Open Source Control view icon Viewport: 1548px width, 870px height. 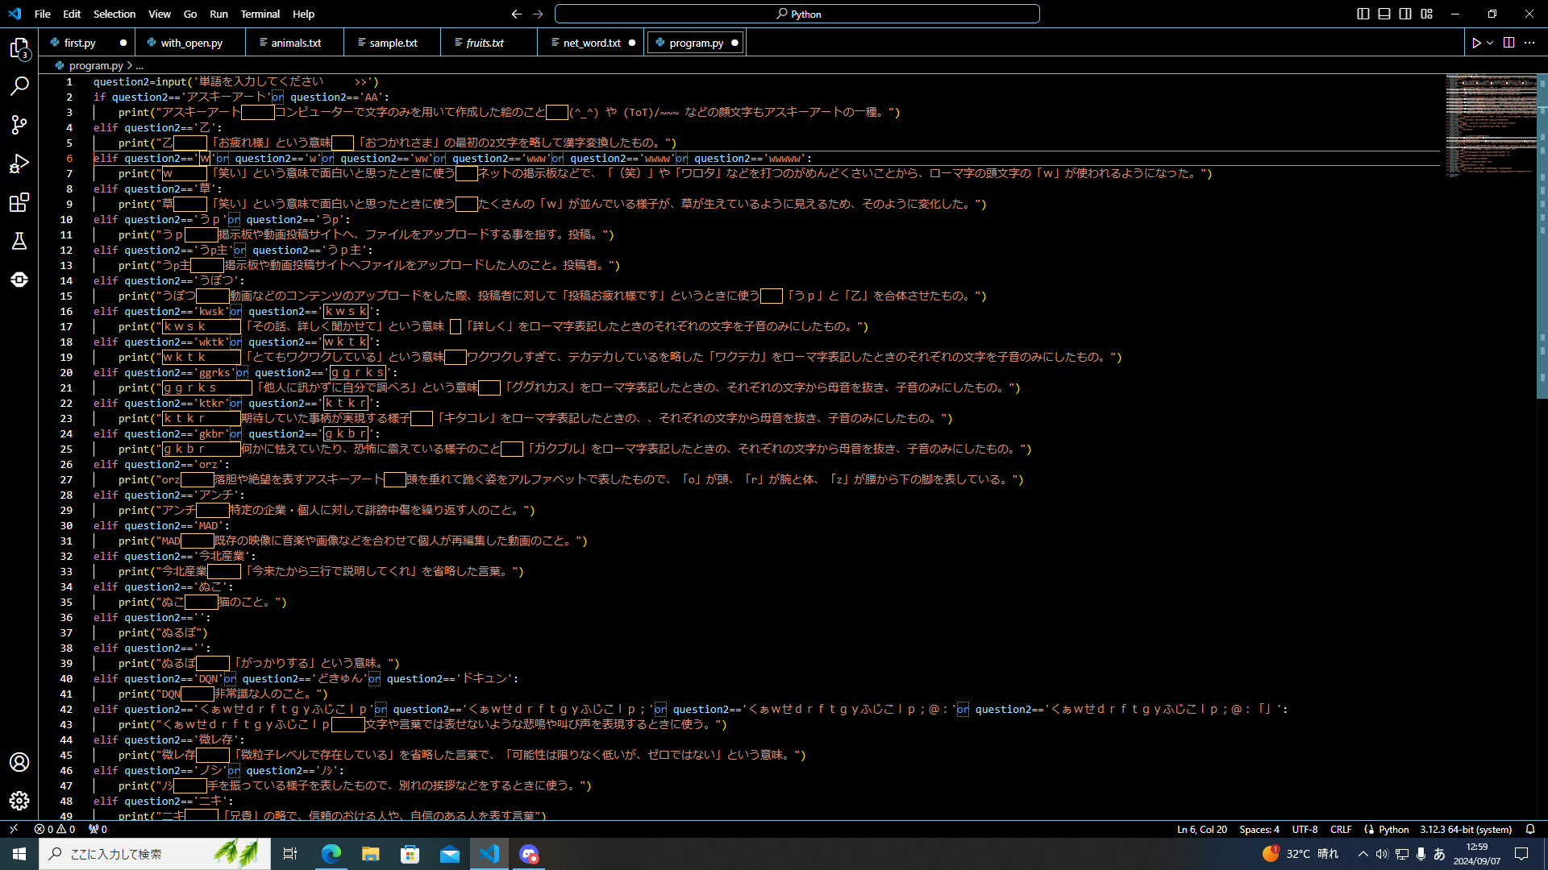(x=19, y=125)
